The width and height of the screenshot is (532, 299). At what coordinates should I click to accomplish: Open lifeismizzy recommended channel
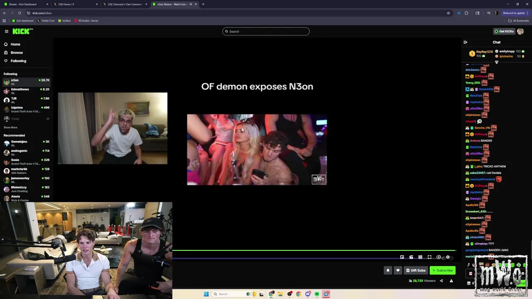27,189
